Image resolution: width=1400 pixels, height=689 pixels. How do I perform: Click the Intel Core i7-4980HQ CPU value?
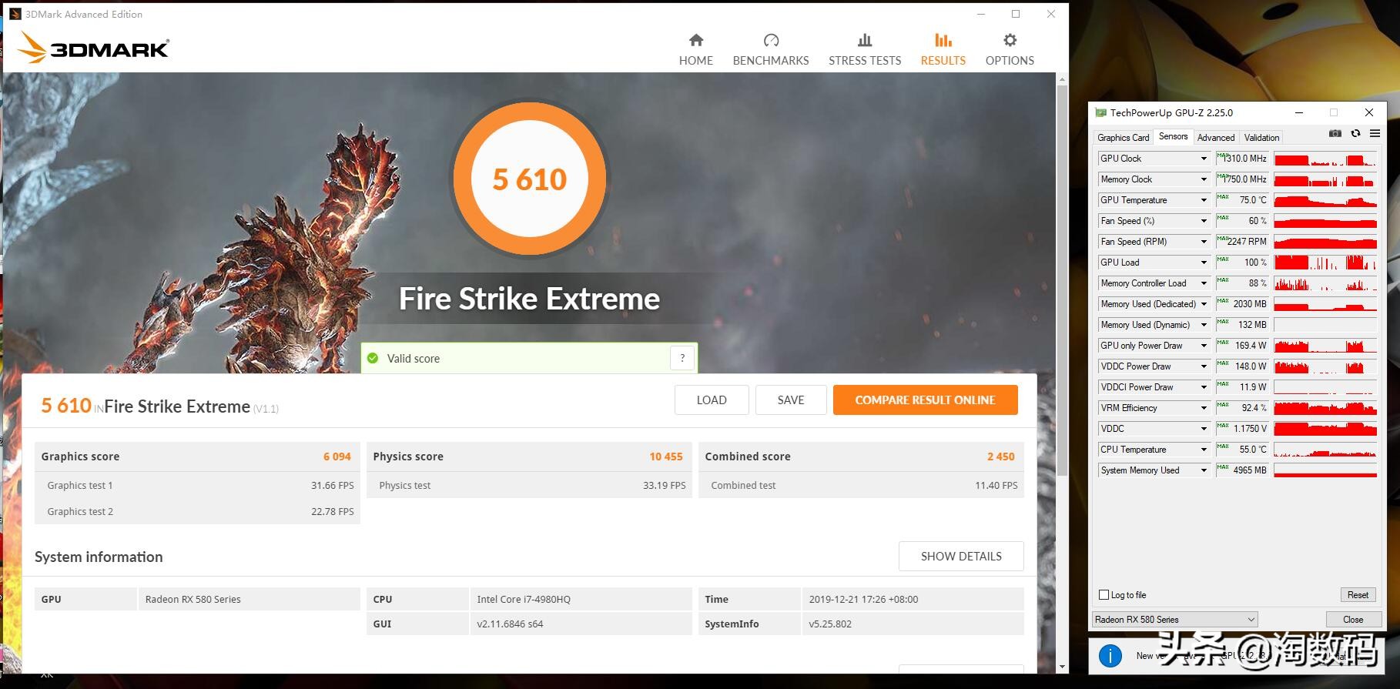point(524,599)
